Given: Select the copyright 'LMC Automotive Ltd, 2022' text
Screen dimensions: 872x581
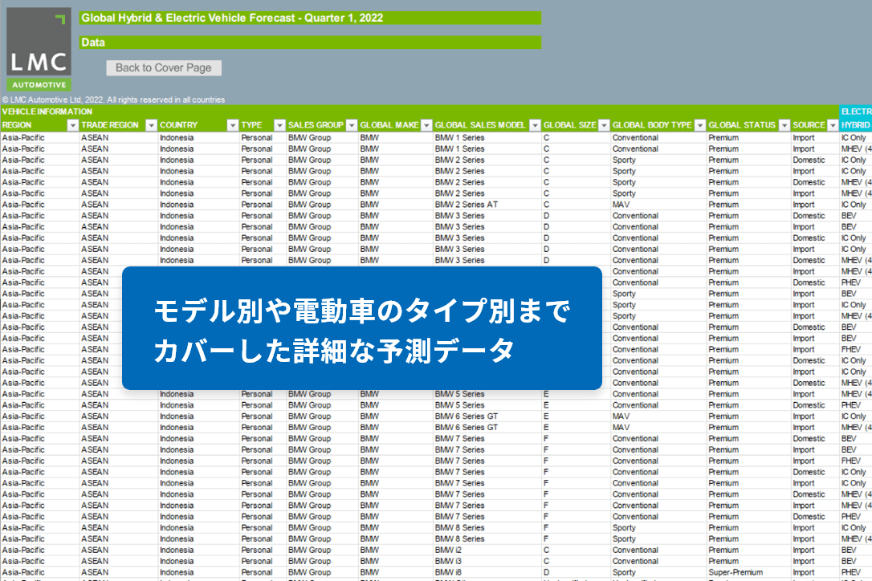Looking at the screenshot, I should pos(113,100).
